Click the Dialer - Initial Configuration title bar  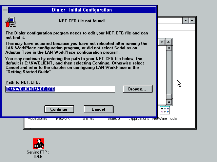pyautogui.click(x=82, y=10)
